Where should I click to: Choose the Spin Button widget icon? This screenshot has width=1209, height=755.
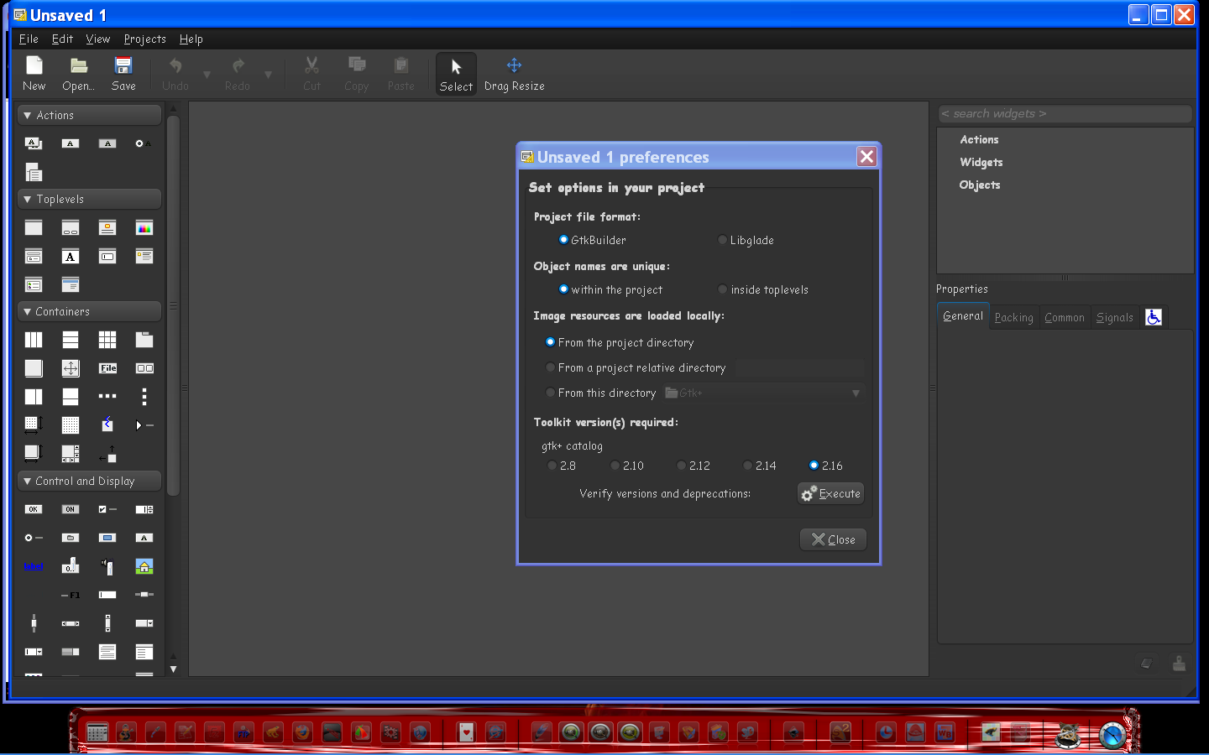tap(144, 509)
